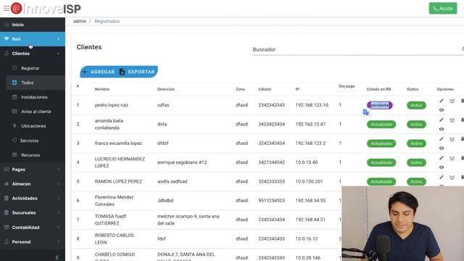Click the Registrar circle icon

tap(14, 68)
